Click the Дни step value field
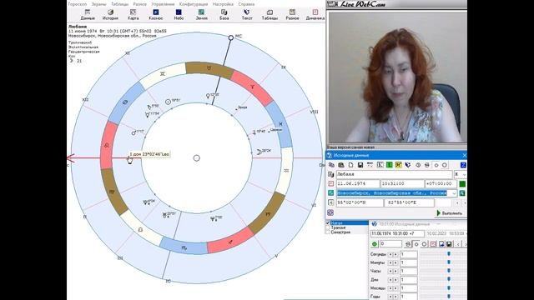This screenshot has height=300, width=534. coord(409,280)
